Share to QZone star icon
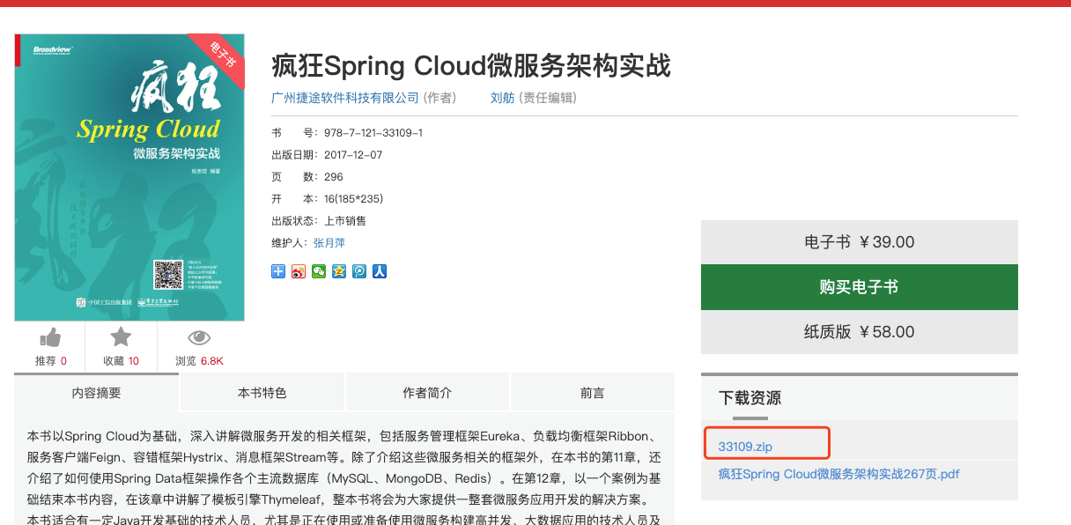 pyautogui.click(x=339, y=271)
